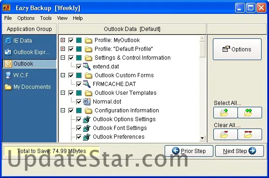Image resolution: width=269 pixels, height=178 pixels.
Task: Toggle checkbox for Profile: "Default Profile"
Action: click(71, 49)
